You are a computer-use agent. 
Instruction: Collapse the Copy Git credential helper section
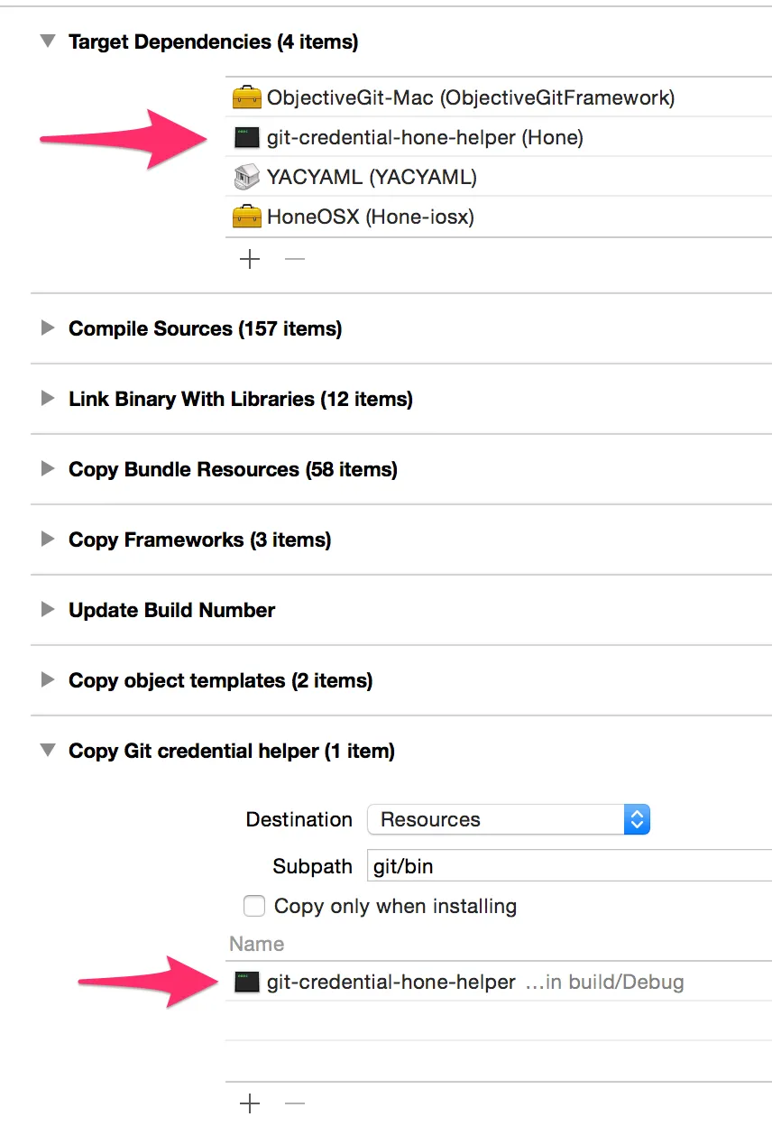pyautogui.click(x=48, y=751)
